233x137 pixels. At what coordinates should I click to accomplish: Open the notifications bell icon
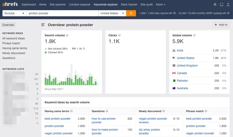point(215,5)
